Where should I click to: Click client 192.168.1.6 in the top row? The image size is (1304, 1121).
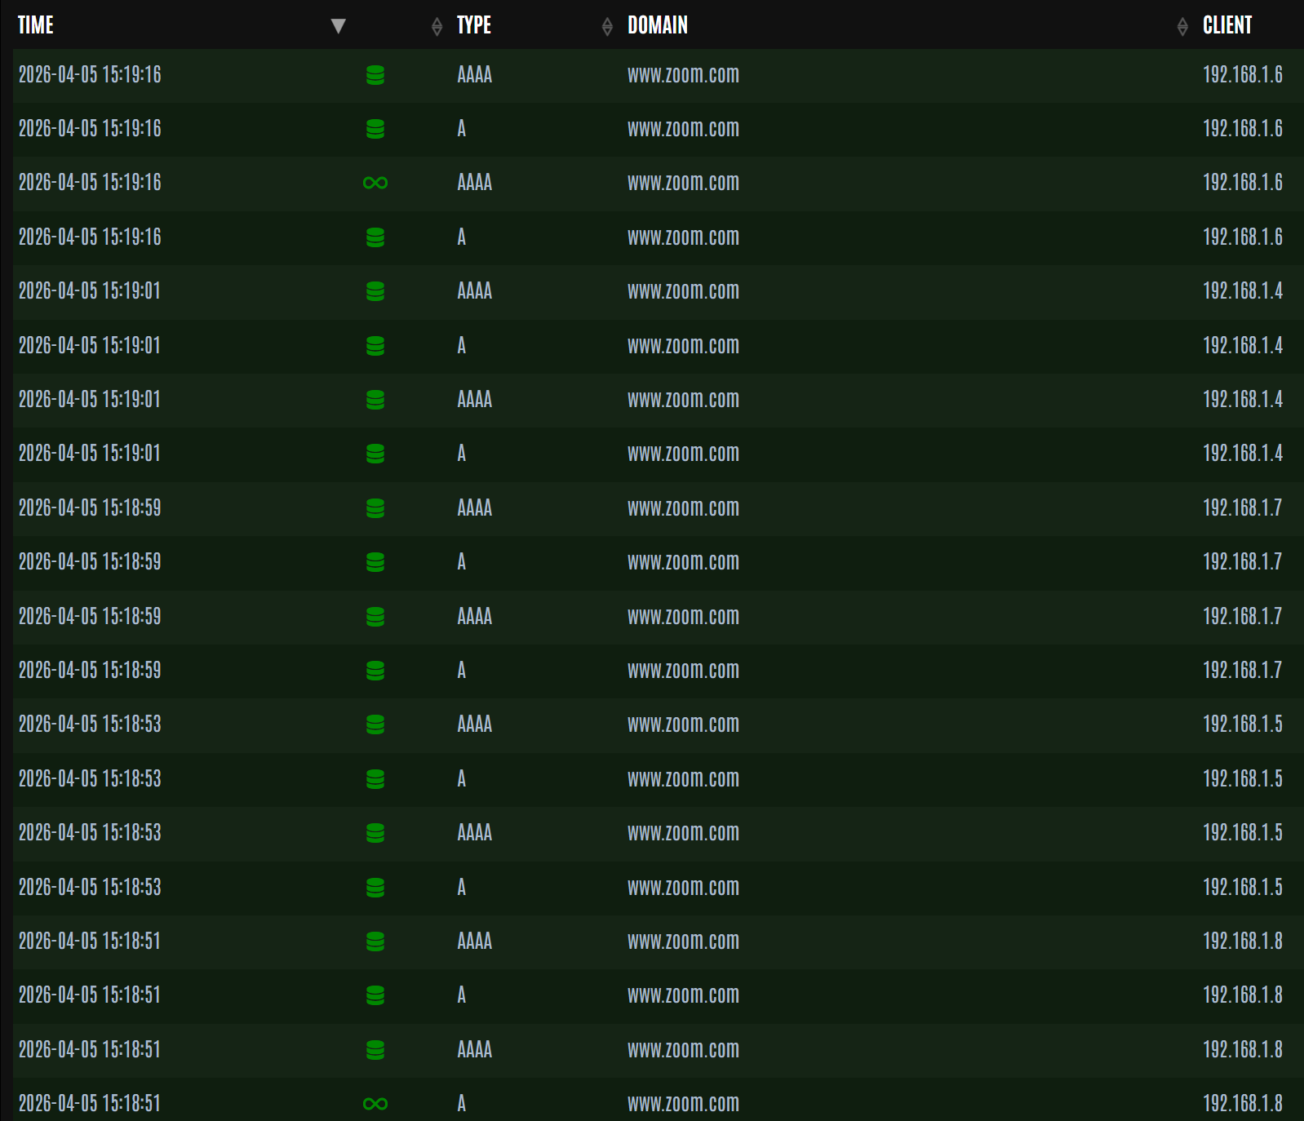click(1242, 75)
